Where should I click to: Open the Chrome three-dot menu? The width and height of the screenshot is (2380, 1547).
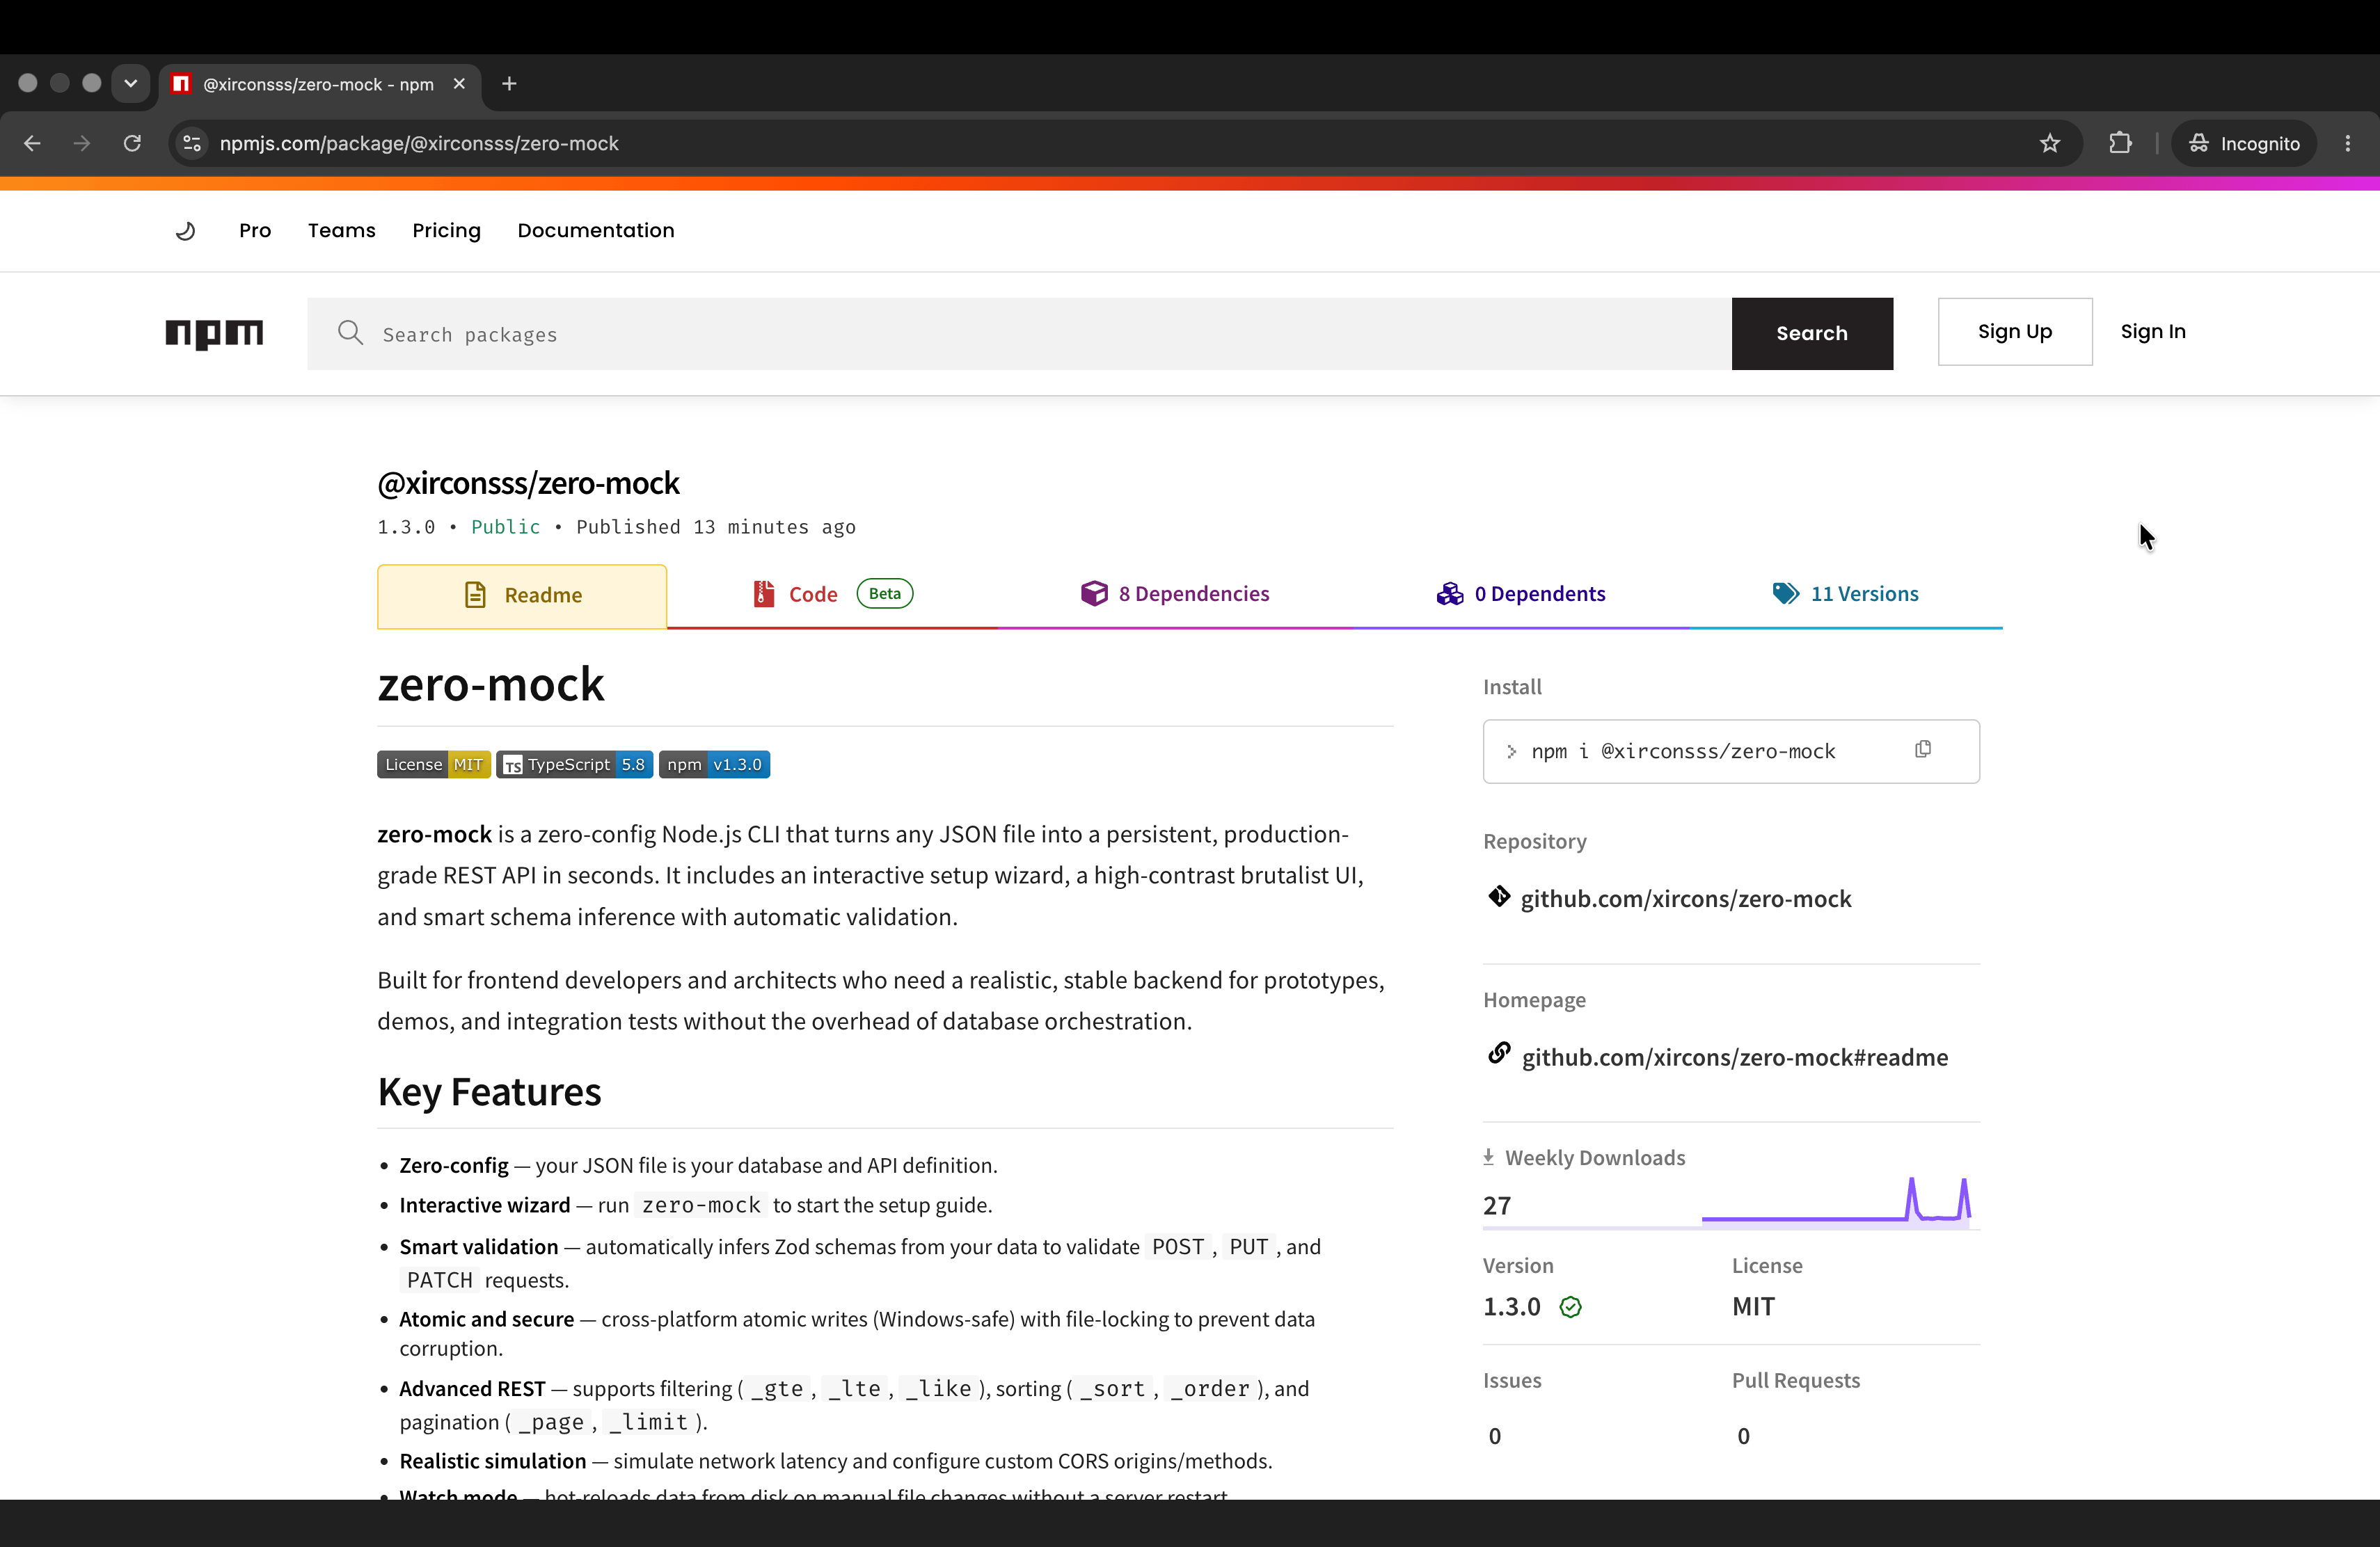(2347, 143)
